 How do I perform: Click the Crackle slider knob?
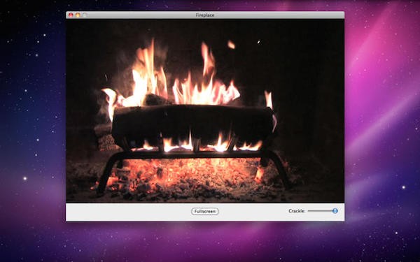coord(335,211)
